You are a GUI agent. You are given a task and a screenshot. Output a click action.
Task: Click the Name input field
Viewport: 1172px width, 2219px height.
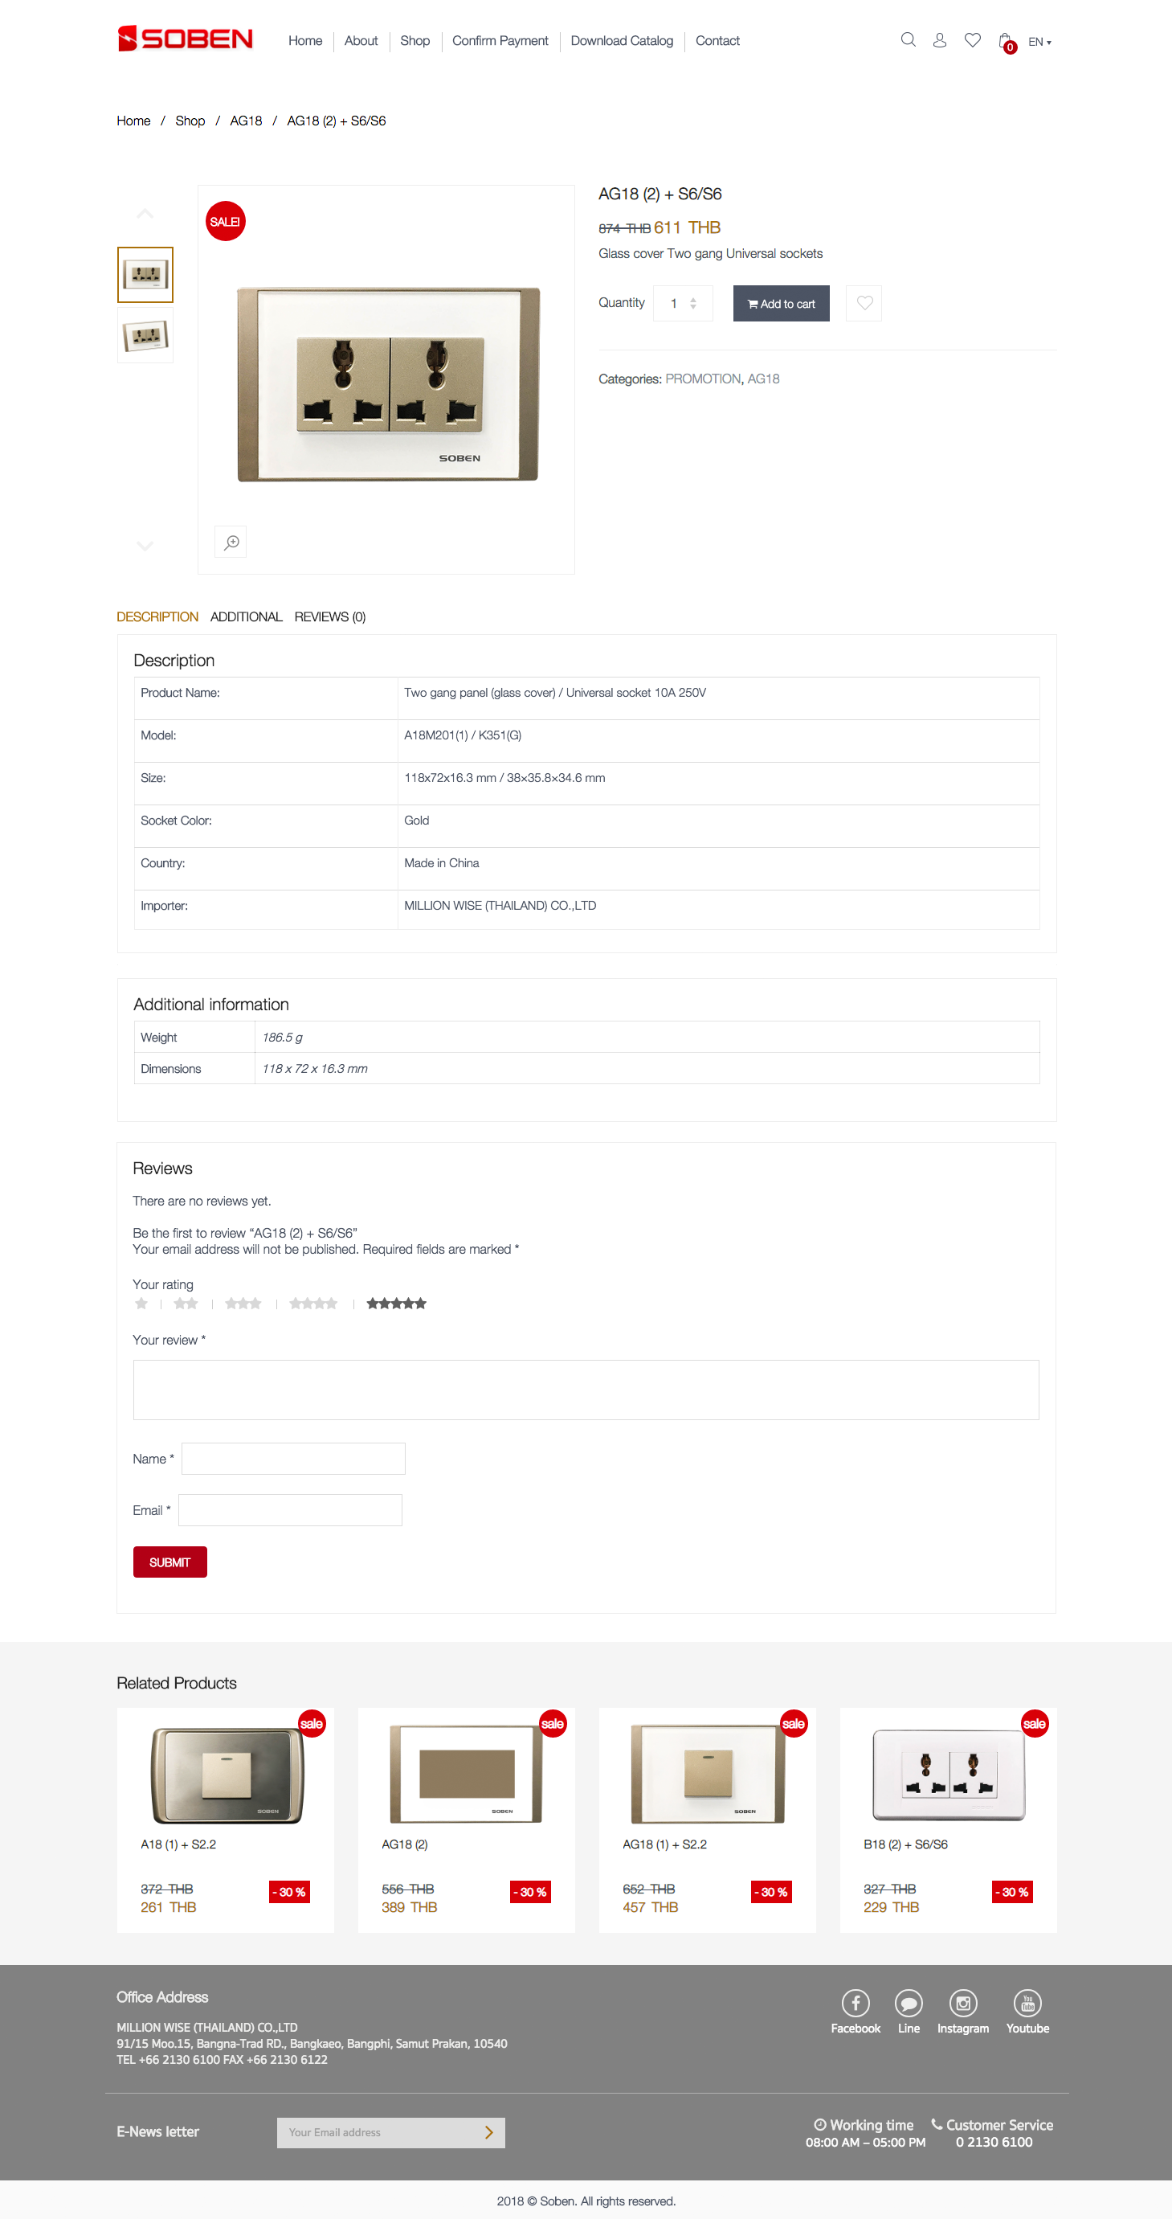[x=292, y=1459]
